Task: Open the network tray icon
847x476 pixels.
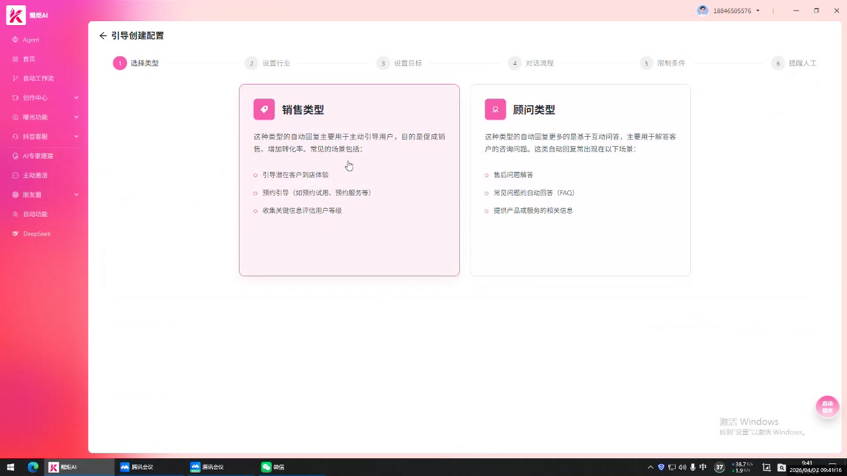Action: (672, 467)
